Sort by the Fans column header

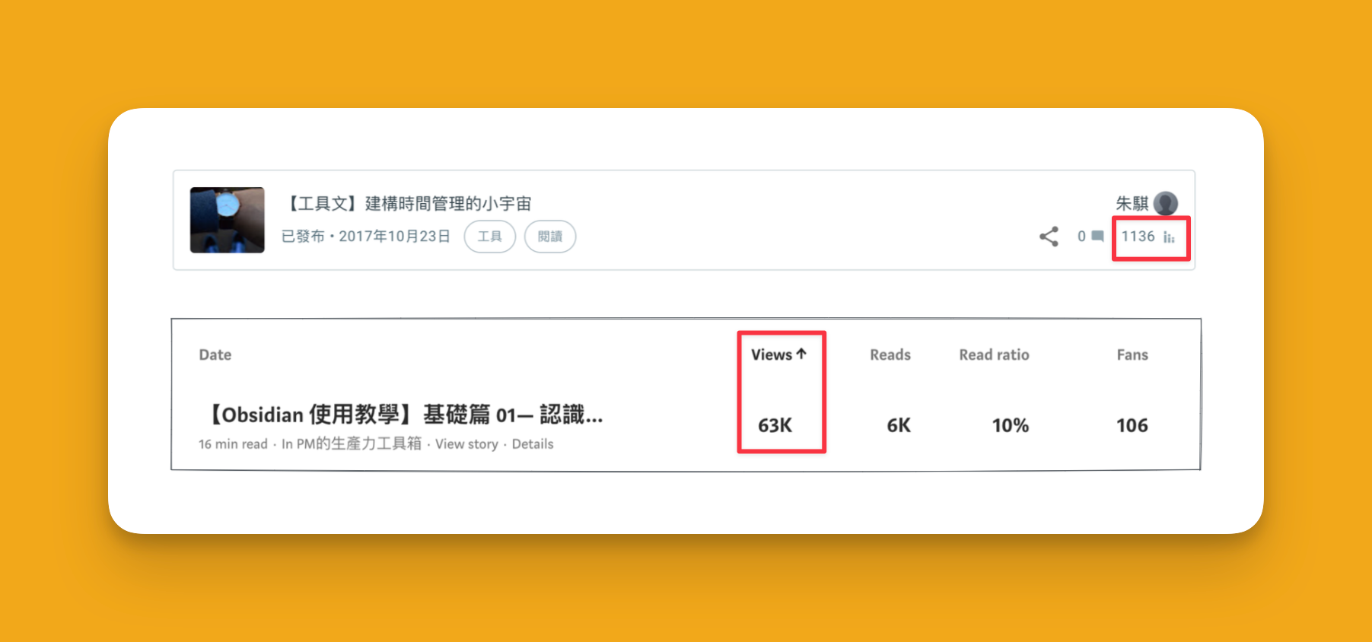tap(1132, 354)
